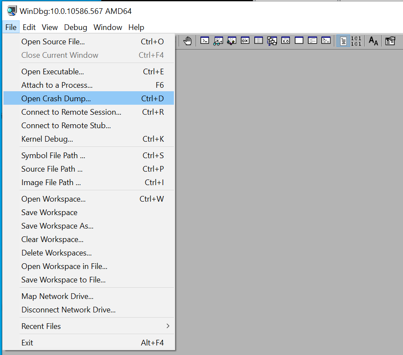Open the Memory window toolbar icon
Image resolution: width=403 pixels, height=355 pixels.
(x=259, y=41)
